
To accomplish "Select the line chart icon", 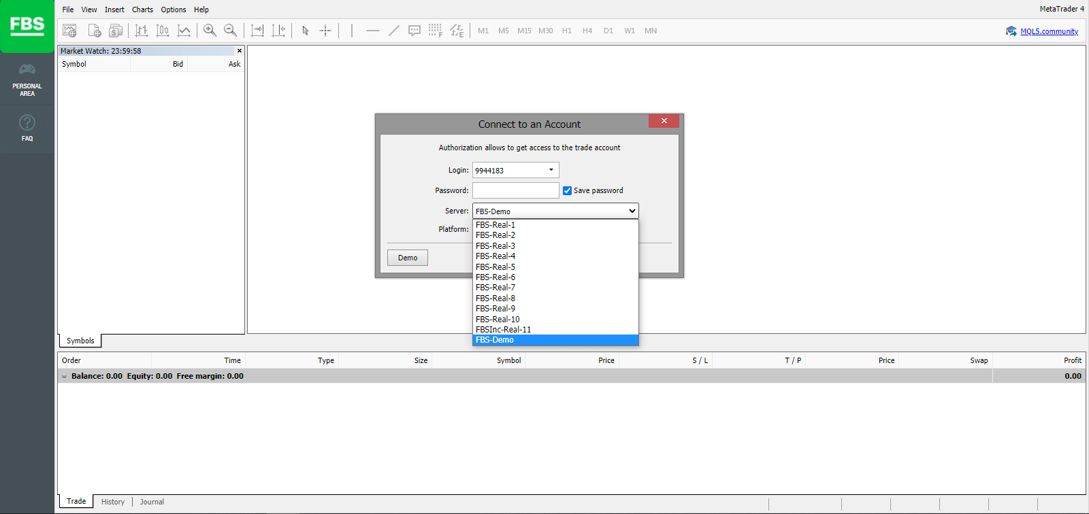I will [184, 31].
